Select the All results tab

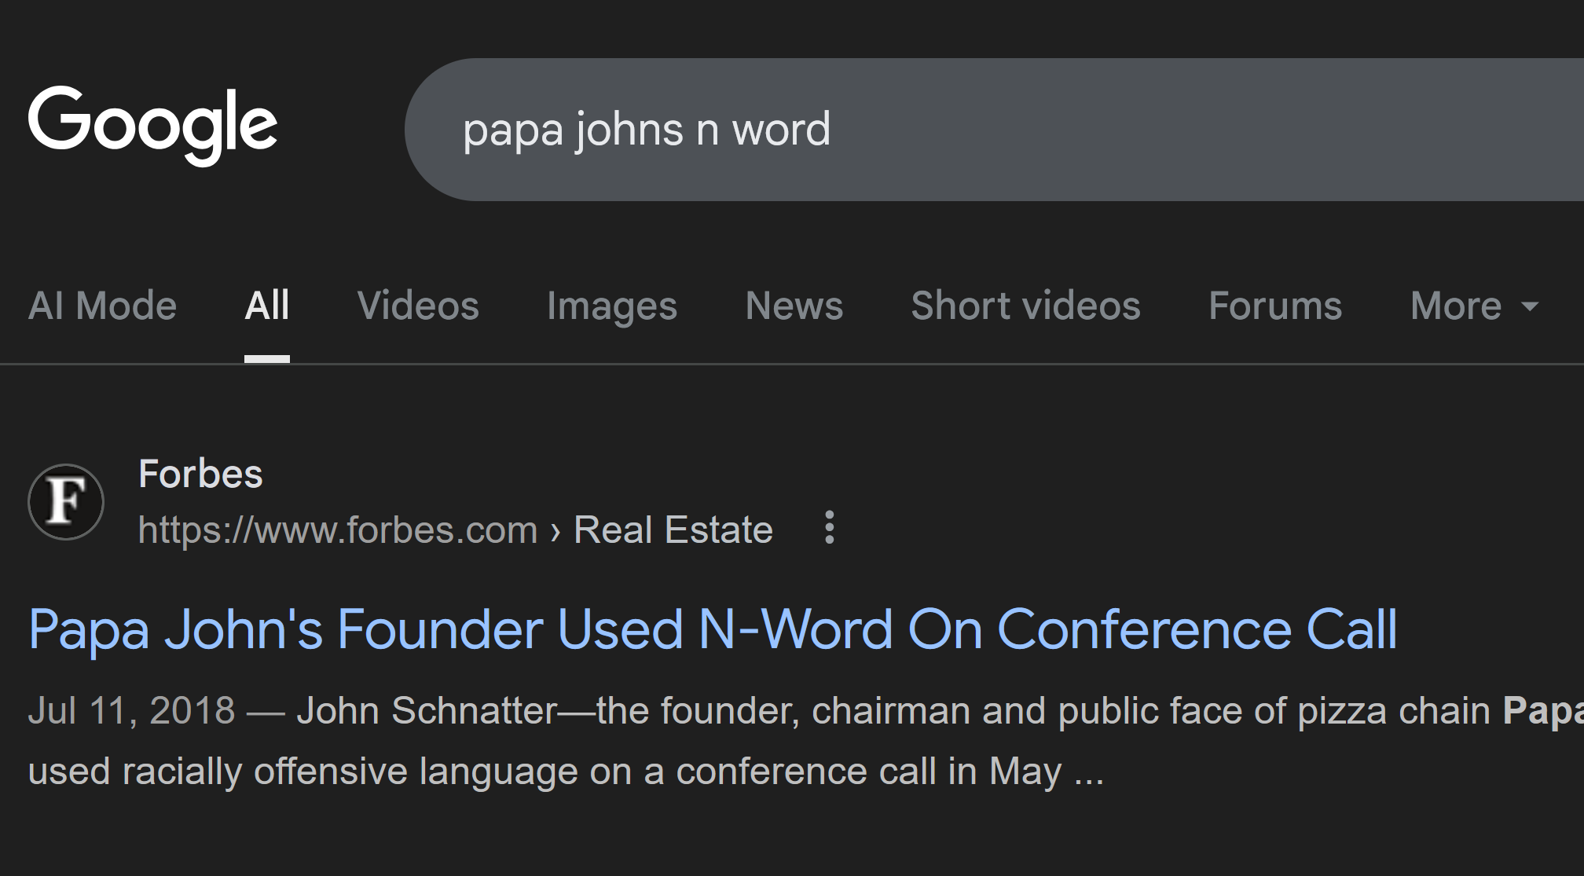point(266,306)
